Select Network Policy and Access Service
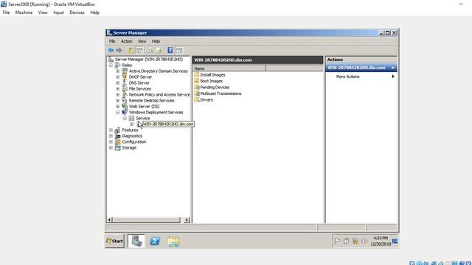This screenshot has height=265, width=472. click(x=159, y=95)
